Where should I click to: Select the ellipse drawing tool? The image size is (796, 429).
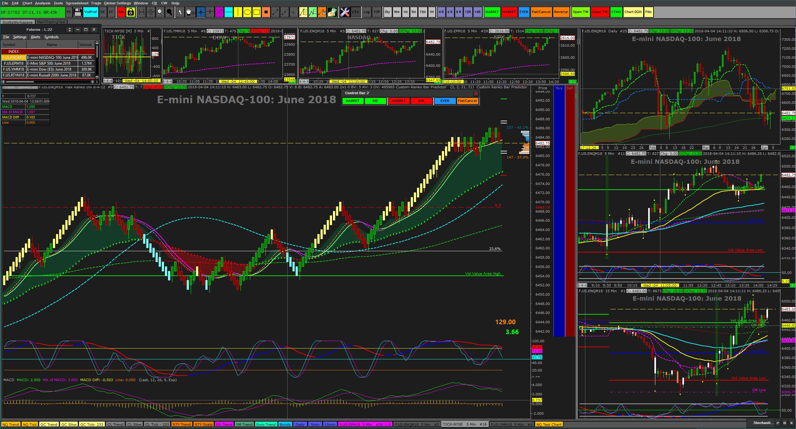247,12
